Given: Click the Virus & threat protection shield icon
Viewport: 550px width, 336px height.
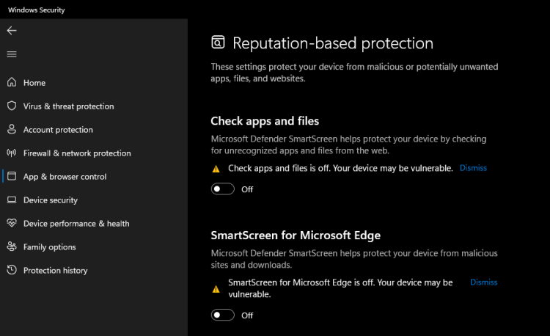Looking at the screenshot, I should pyautogui.click(x=11, y=106).
